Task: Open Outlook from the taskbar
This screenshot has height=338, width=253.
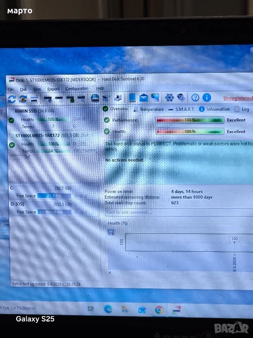Action: click(x=142, y=310)
